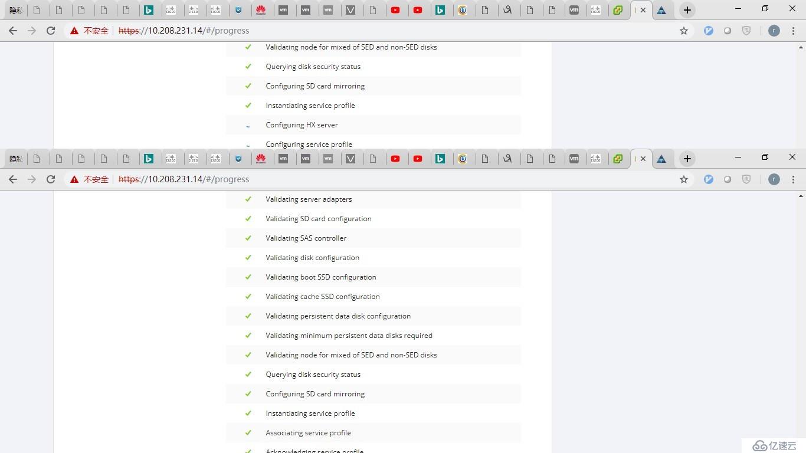Screen dimensions: 806x453
Task: Reload the page in upper browser window
Action: 51,31
